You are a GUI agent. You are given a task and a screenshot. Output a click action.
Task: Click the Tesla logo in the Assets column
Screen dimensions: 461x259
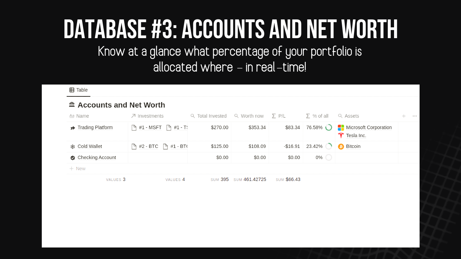coord(341,135)
